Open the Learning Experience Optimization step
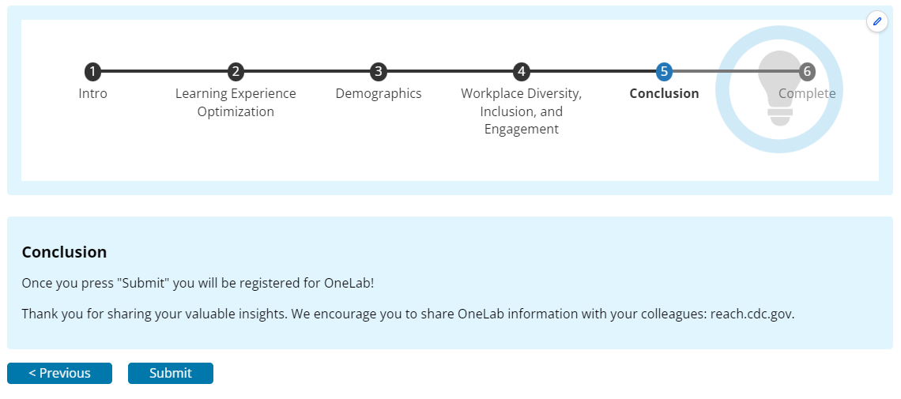Viewport: 901px width, 399px height. point(236,103)
